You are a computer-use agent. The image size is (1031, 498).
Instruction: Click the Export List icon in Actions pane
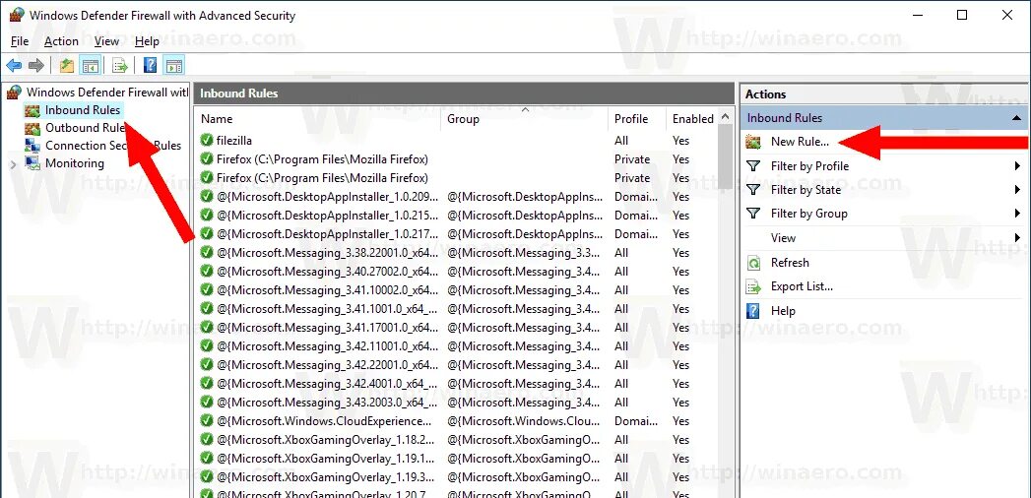pyautogui.click(x=754, y=286)
